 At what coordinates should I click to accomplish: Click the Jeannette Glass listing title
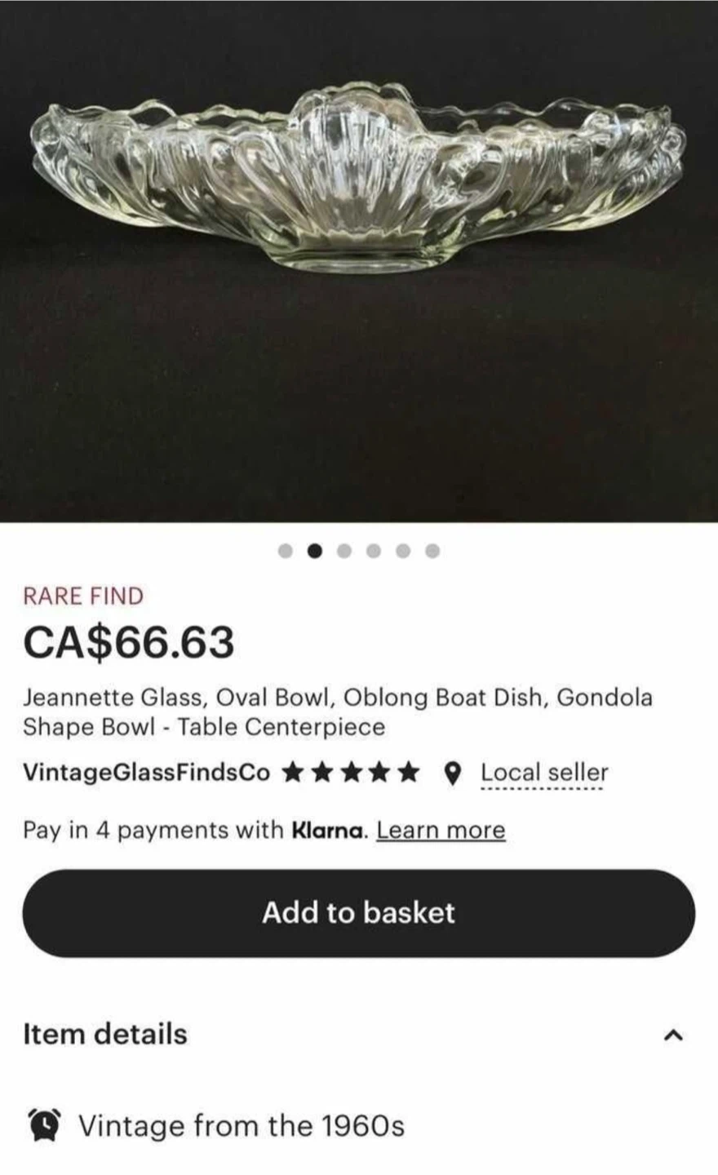click(x=338, y=712)
